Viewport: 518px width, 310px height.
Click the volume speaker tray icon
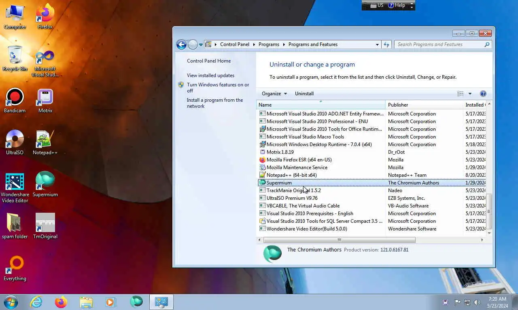coord(477,302)
